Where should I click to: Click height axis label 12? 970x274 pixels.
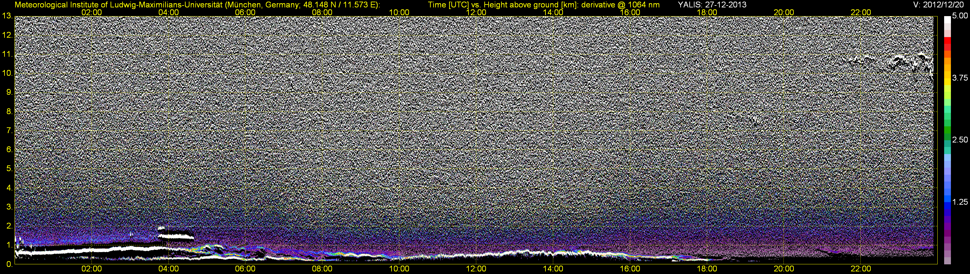7,35
